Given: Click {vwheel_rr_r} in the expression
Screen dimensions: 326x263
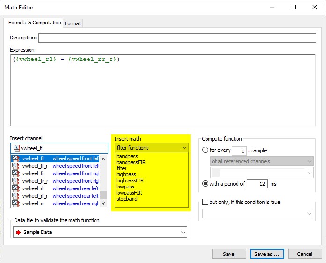Looking at the screenshot, I should [x=92, y=59].
